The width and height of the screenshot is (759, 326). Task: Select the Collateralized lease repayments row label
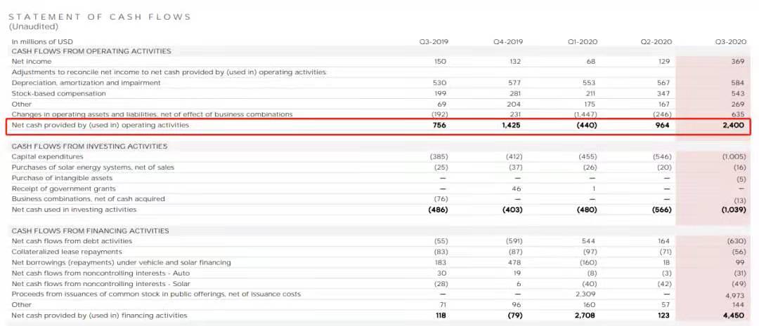point(66,252)
